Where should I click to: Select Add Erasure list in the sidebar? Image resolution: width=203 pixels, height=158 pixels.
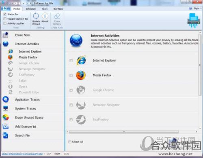tap(33, 126)
